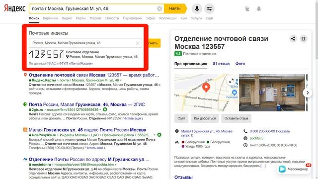Click the green badge next to 2gis.ru result
Screen dimensions: 318x179
coord(105,109)
